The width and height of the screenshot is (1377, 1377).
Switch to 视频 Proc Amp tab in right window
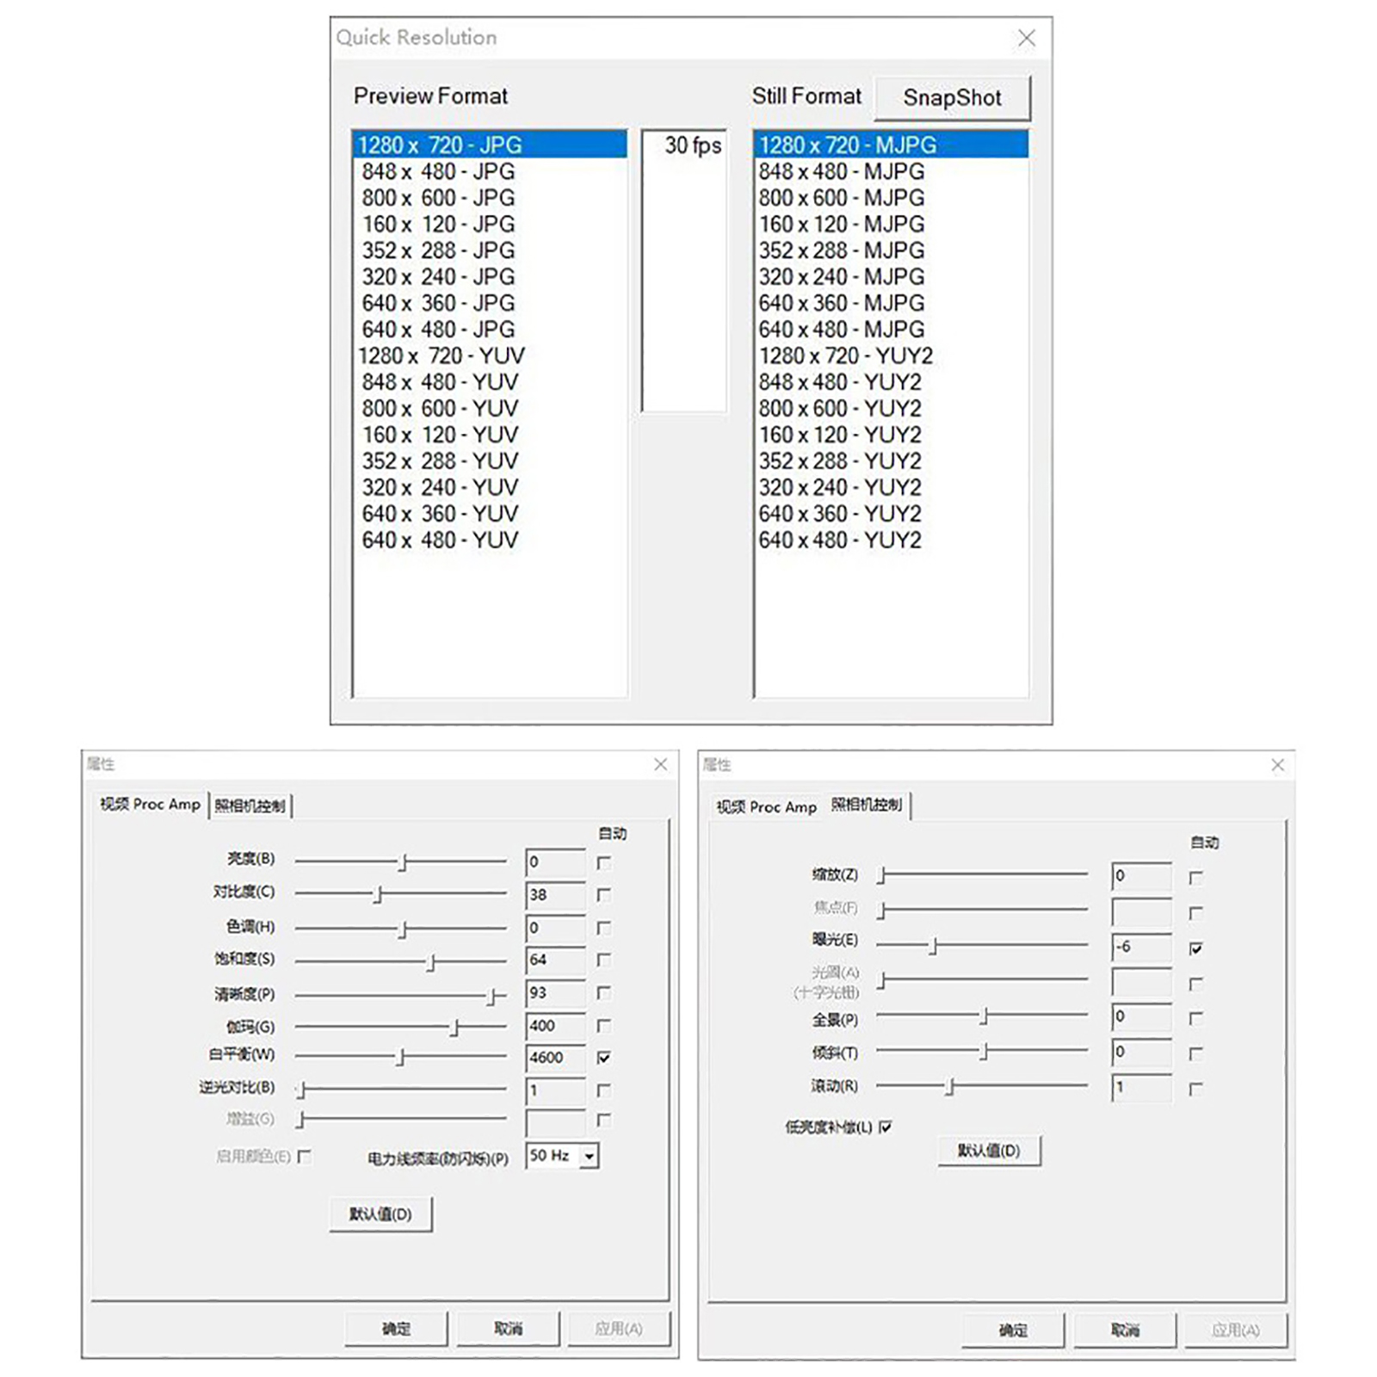pyautogui.click(x=766, y=807)
